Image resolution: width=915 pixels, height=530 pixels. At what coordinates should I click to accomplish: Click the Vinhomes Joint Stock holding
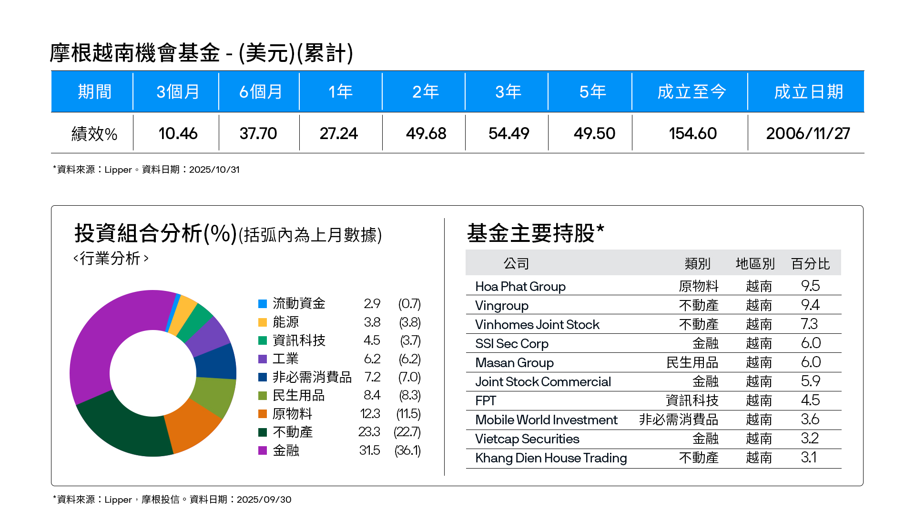537,325
